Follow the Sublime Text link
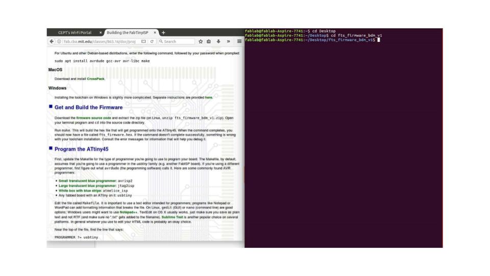The width and height of the screenshot is (490, 276). click(172, 217)
